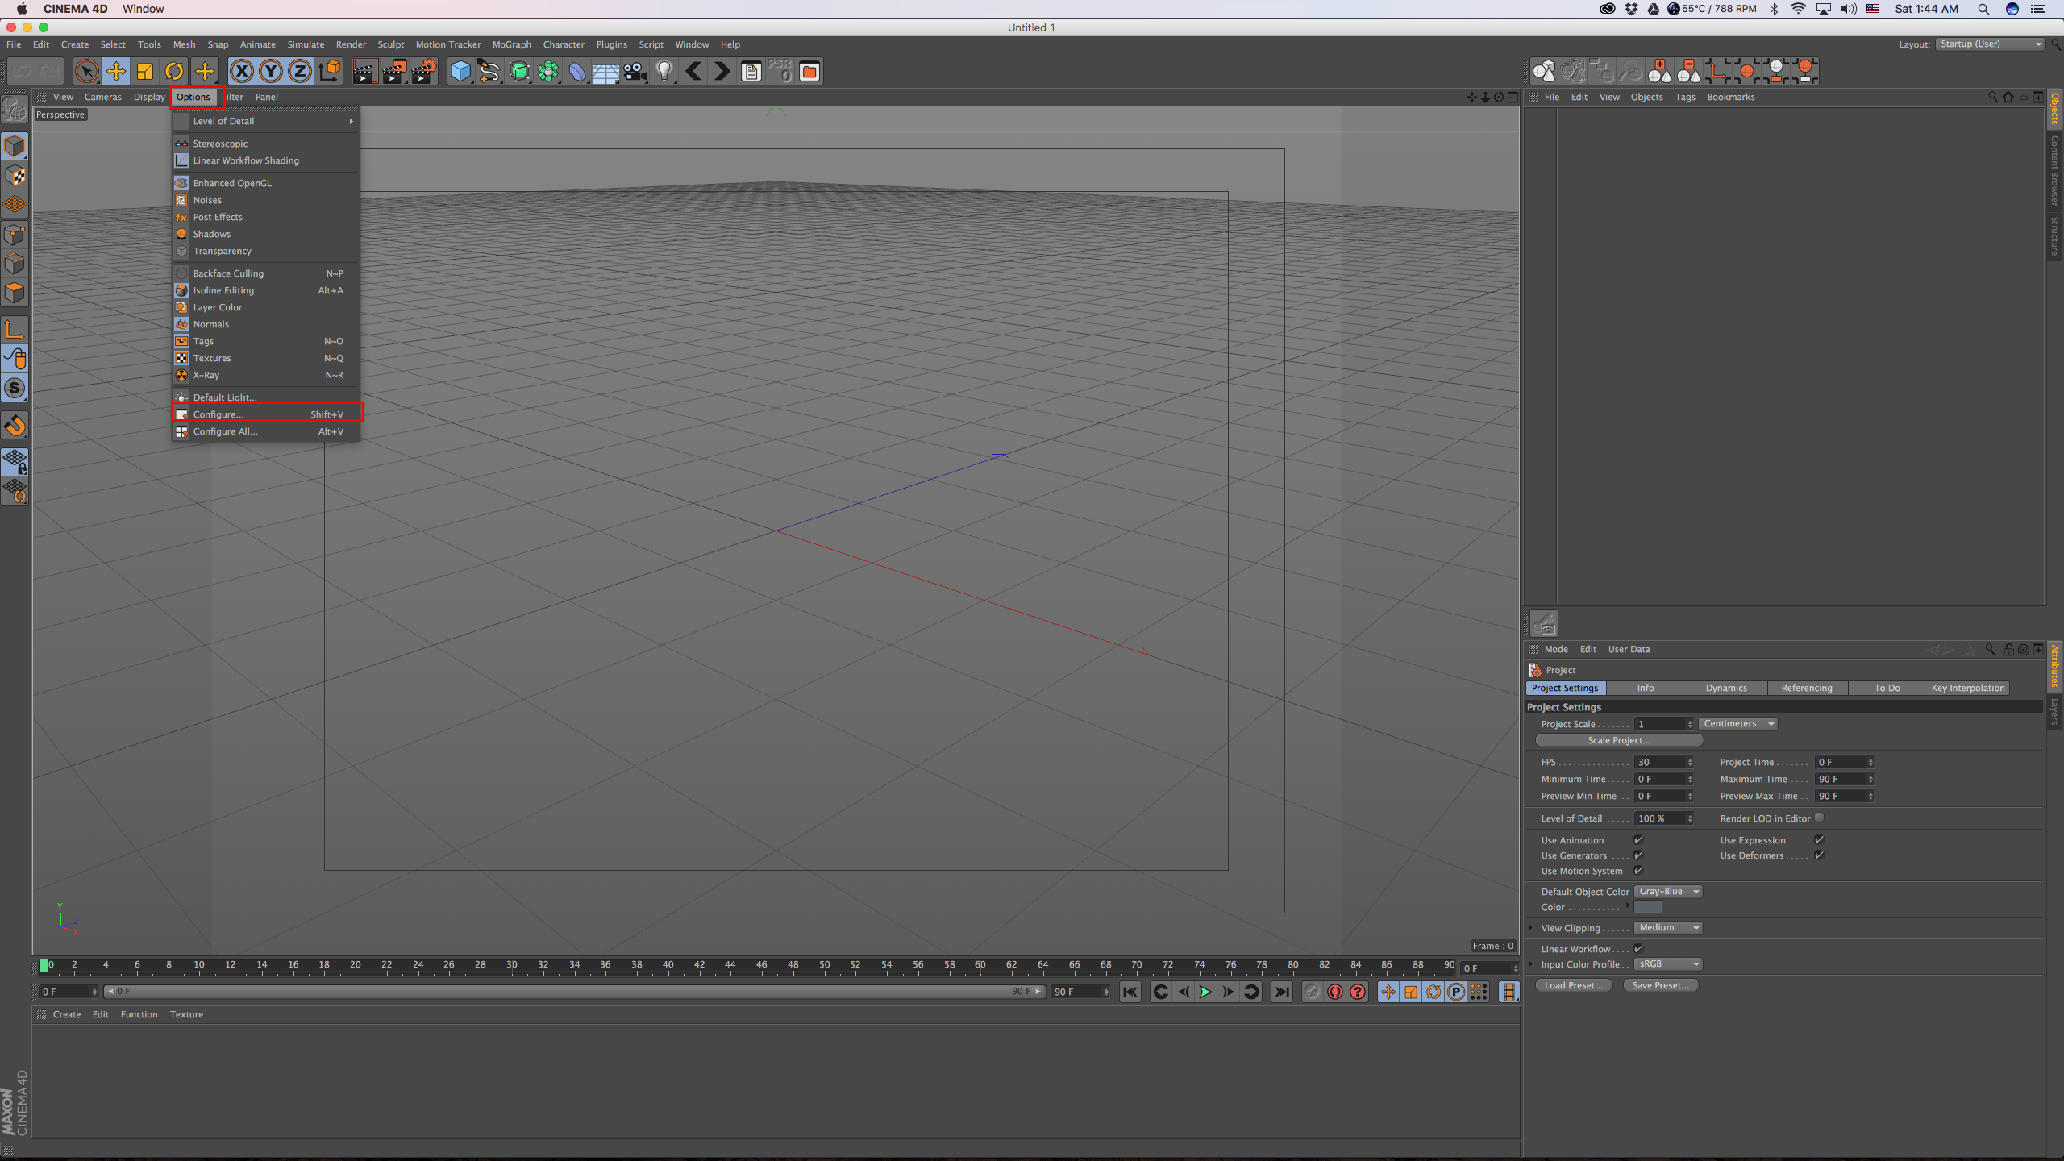The width and height of the screenshot is (2064, 1161).
Task: Click the FPS input field
Action: pos(1659,762)
